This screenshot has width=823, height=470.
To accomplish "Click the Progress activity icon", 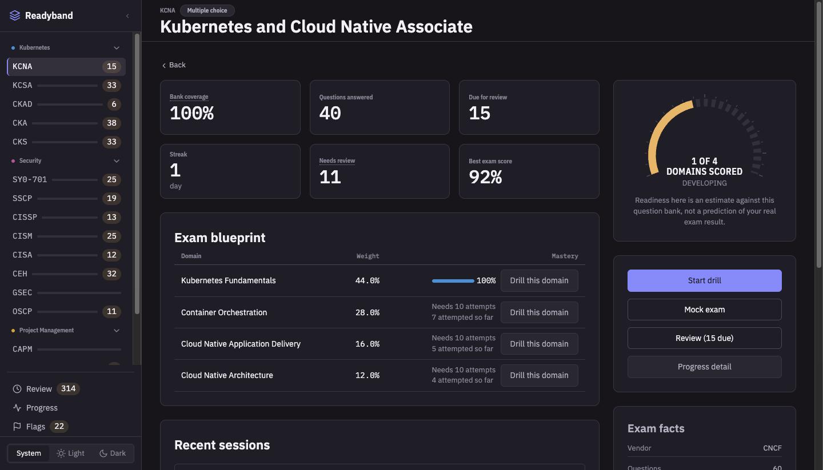I will click(x=17, y=408).
